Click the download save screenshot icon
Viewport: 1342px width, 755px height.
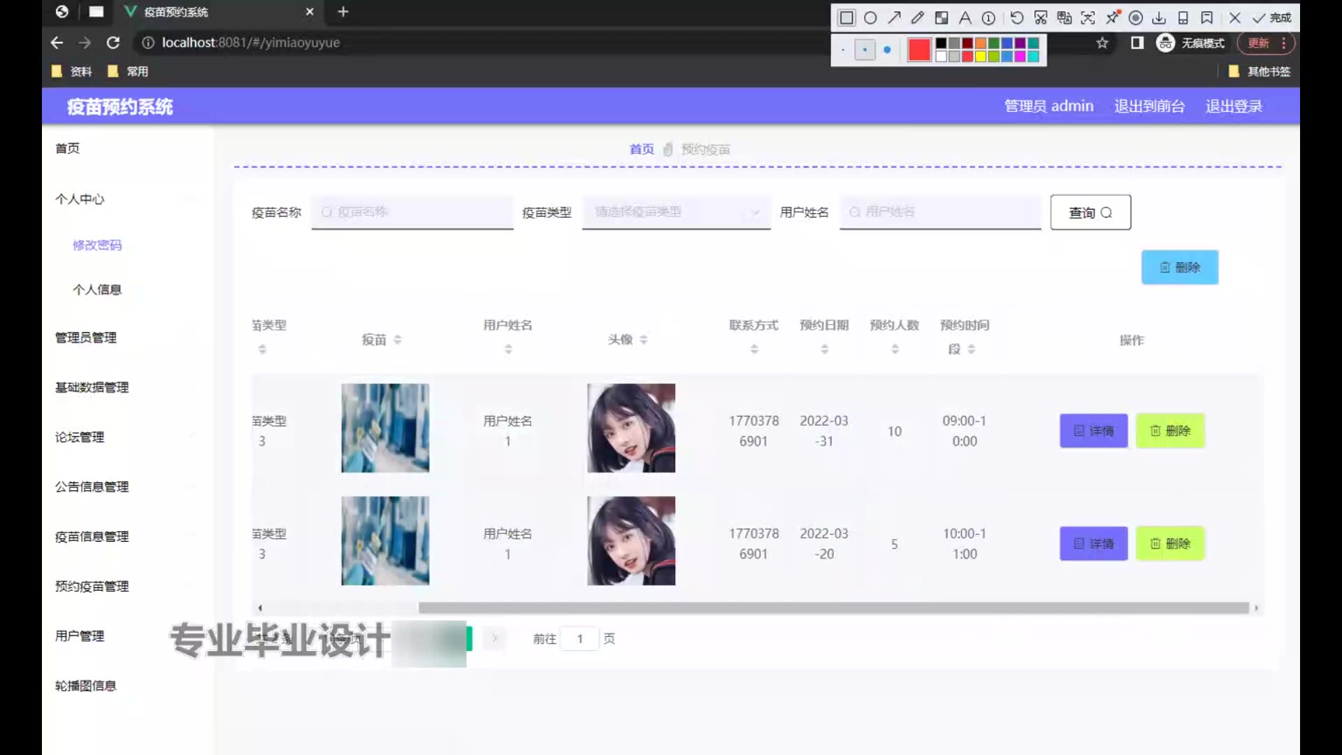pos(1159,18)
